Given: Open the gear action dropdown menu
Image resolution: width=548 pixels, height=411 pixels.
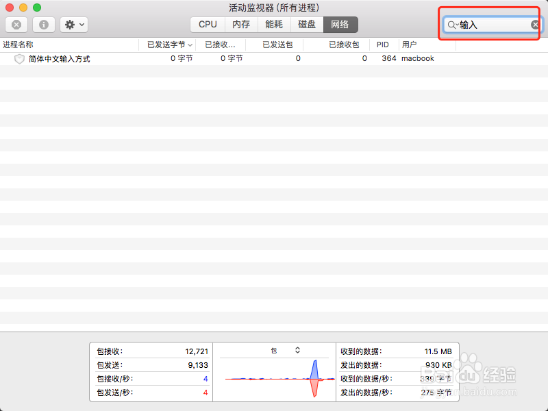Looking at the screenshot, I should (74, 25).
